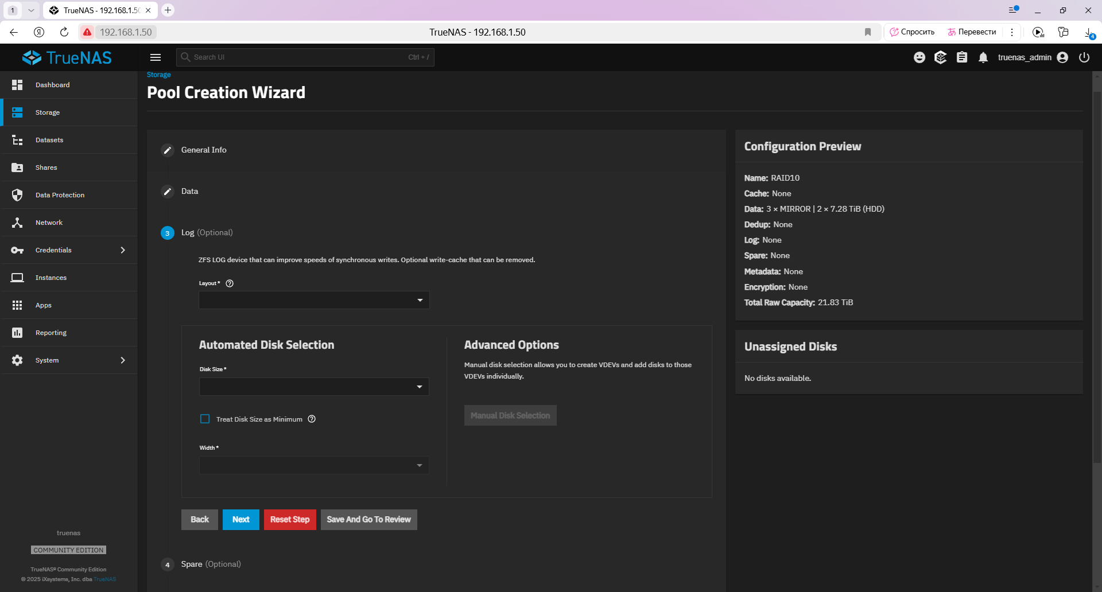Image resolution: width=1102 pixels, height=592 pixels.
Task: Open the Jobs clipboard icon
Action: (962, 57)
